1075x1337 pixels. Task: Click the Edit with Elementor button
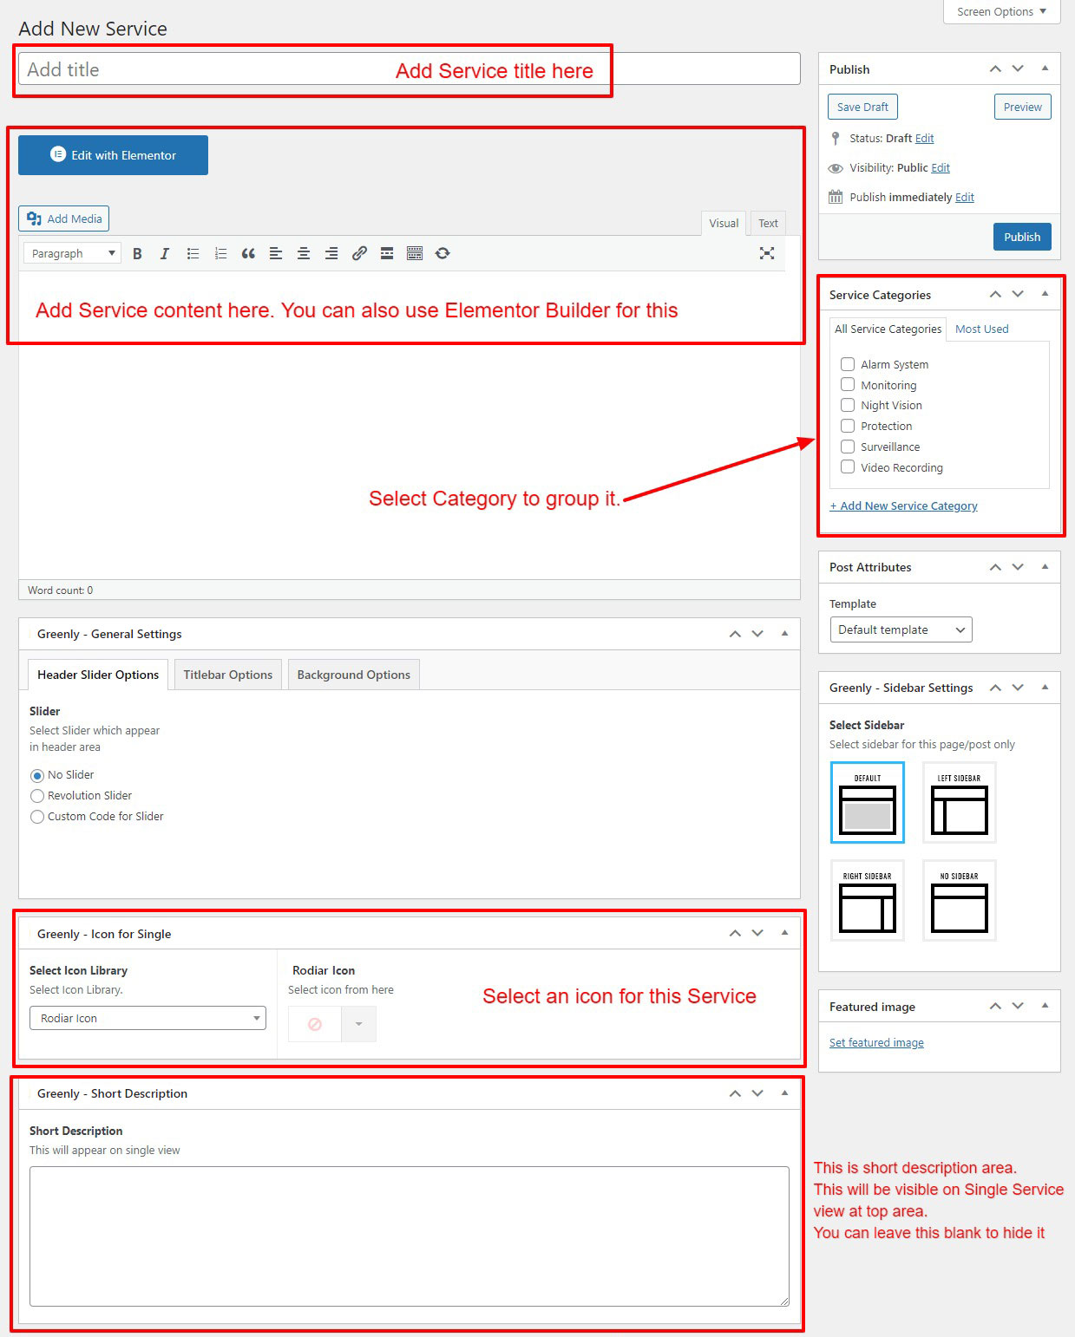click(113, 155)
